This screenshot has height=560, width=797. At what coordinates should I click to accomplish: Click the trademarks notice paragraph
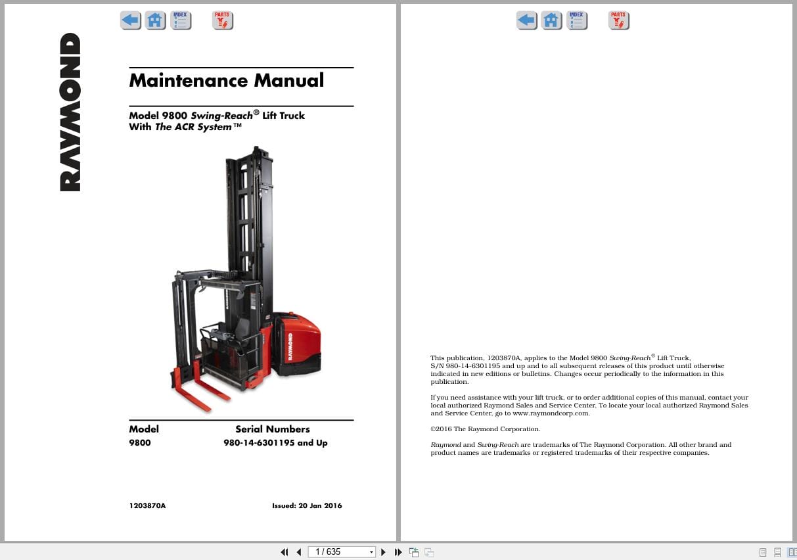tap(581, 449)
